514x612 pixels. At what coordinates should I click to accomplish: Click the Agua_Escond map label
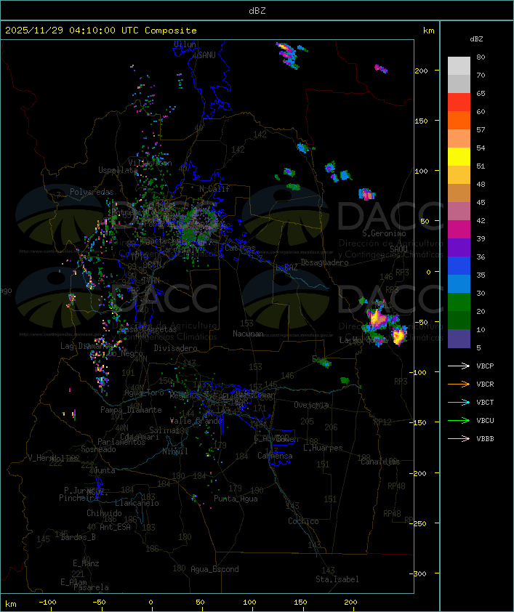pyautogui.click(x=214, y=569)
